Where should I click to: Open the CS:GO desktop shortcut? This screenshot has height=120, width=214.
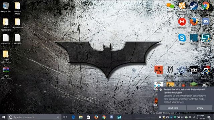170,84
